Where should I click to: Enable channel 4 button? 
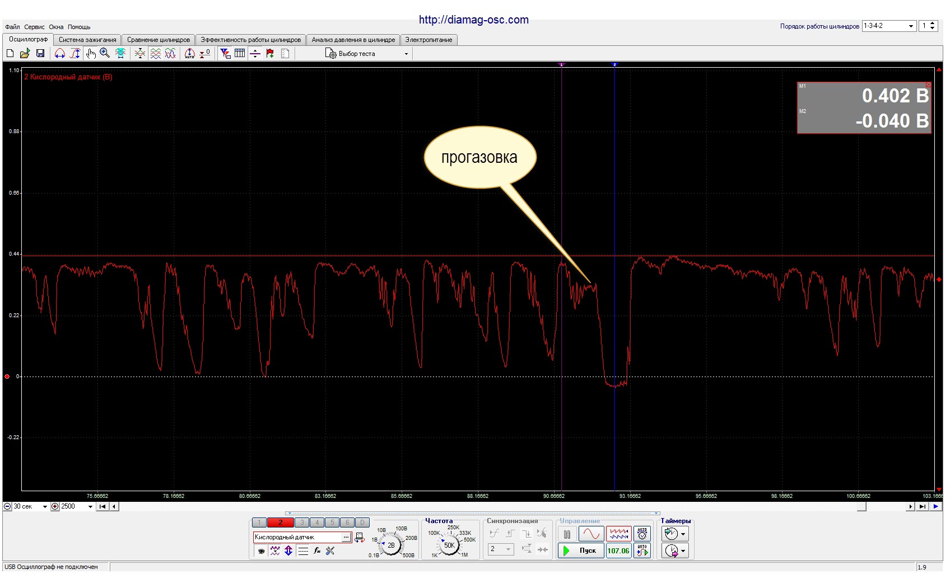point(317,523)
